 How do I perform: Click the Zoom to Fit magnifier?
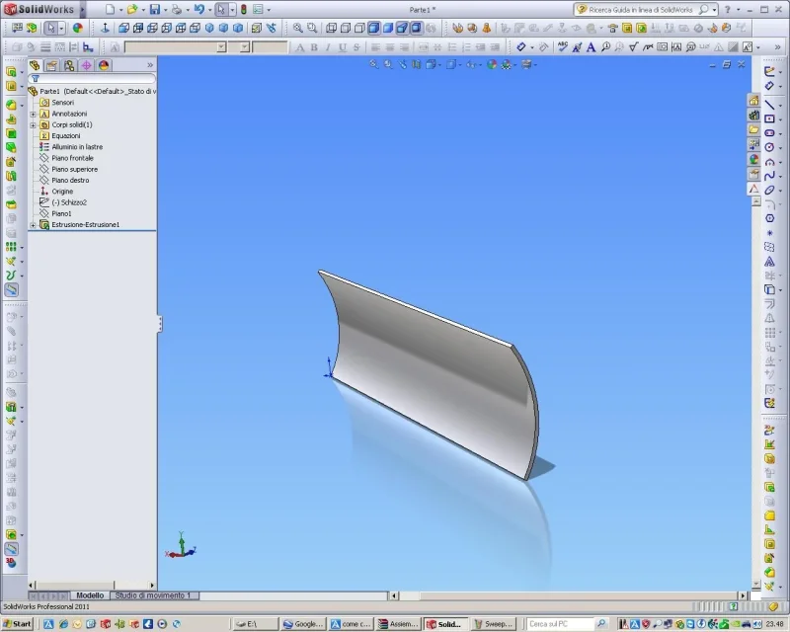click(298, 29)
